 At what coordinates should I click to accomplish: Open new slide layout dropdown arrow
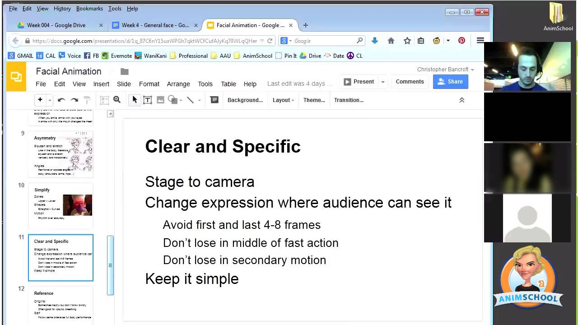[50, 100]
